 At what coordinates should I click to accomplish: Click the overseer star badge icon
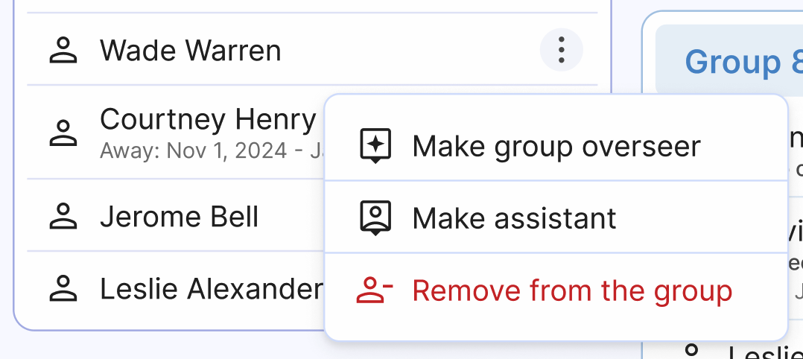point(375,146)
